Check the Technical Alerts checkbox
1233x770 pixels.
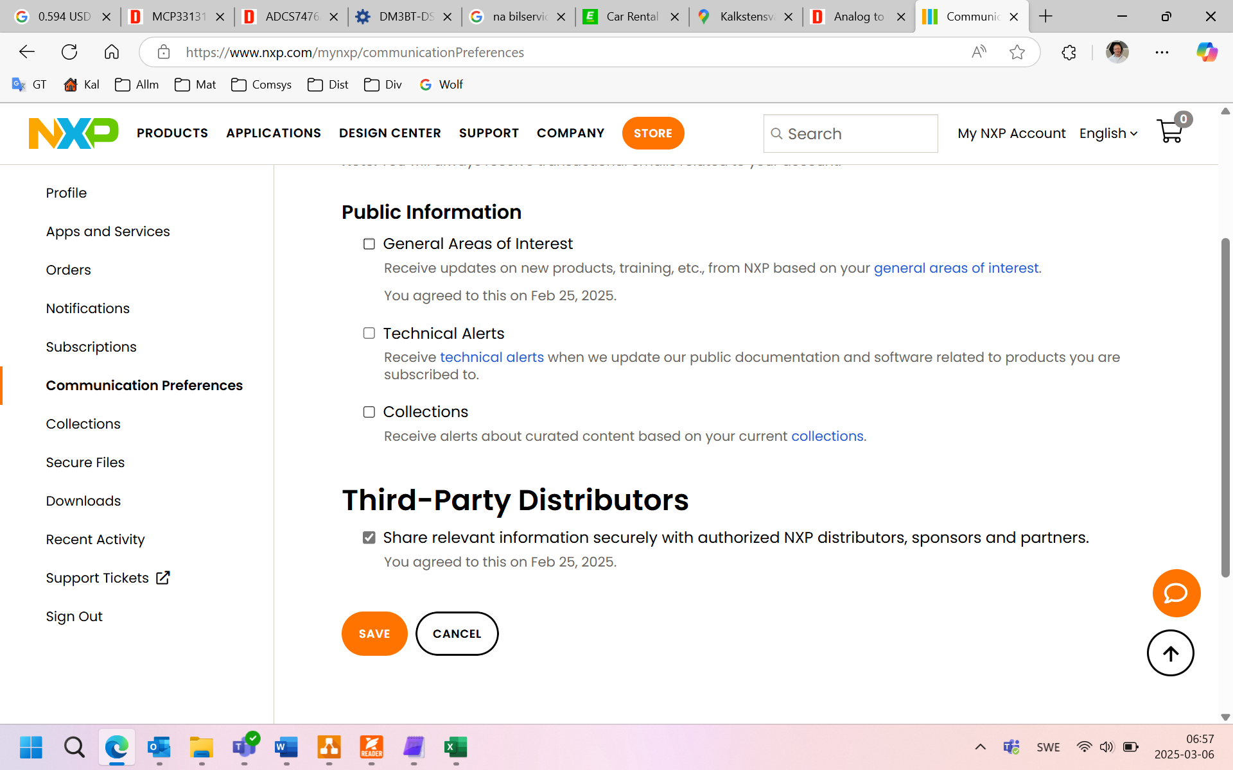point(369,333)
